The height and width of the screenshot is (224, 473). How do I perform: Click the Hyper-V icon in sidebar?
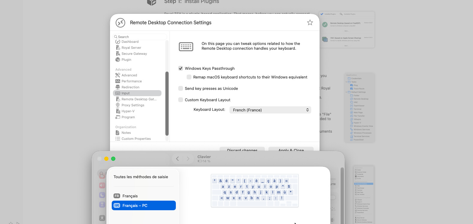click(x=118, y=111)
